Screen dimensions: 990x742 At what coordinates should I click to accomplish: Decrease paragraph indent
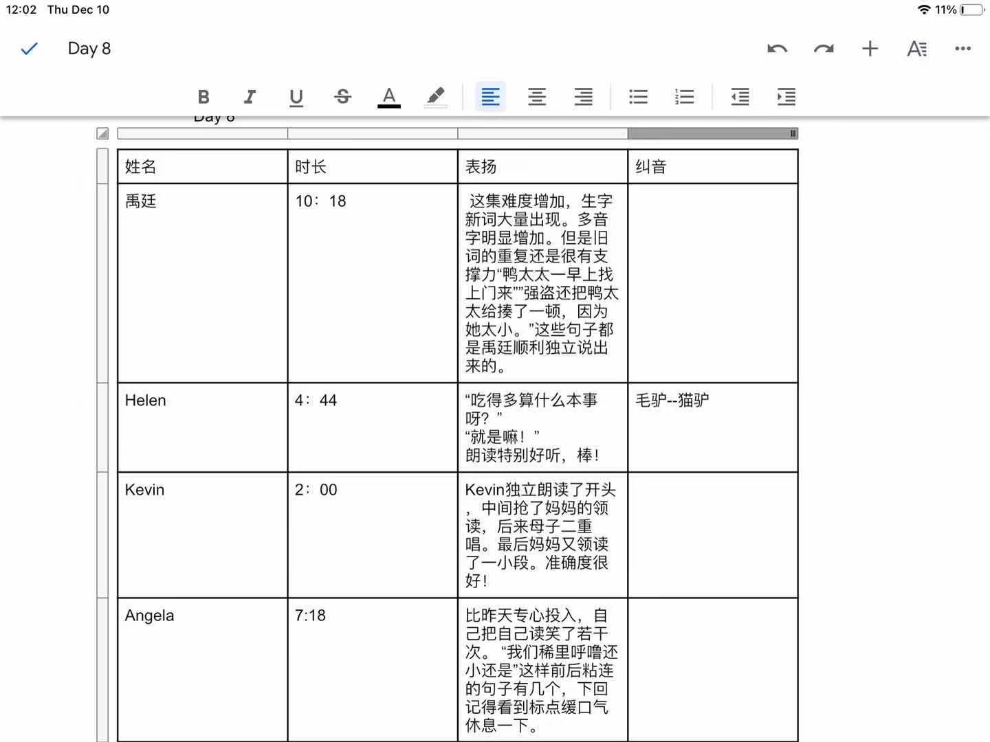[740, 97]
